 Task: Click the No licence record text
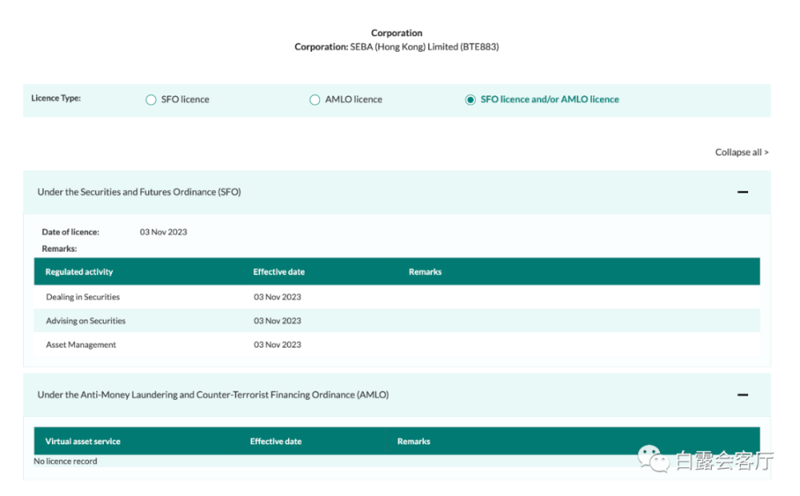[x=65, y=461]
